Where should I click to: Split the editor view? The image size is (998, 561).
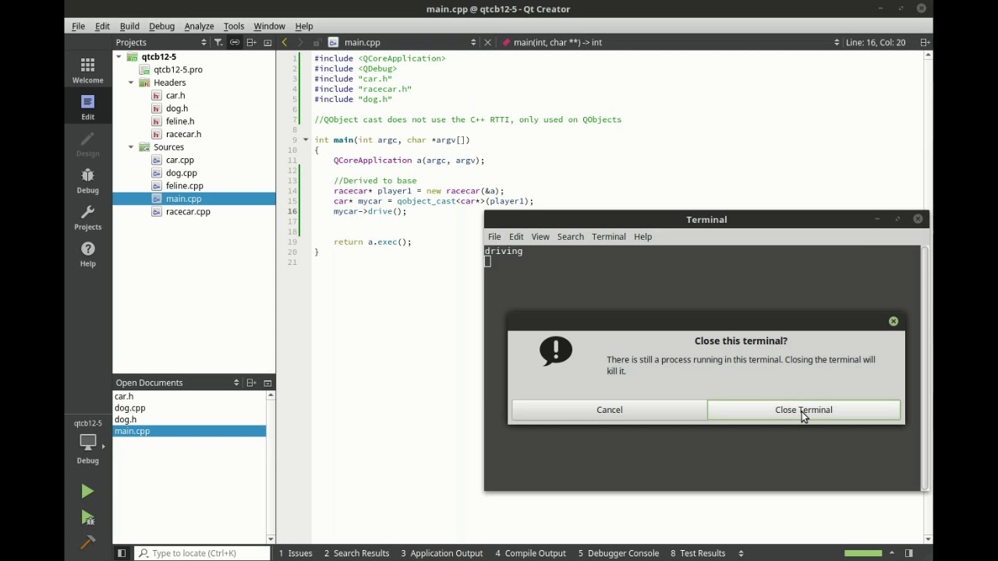924,42
